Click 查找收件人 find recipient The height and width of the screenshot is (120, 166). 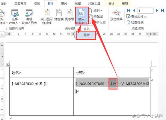[136, 17]
